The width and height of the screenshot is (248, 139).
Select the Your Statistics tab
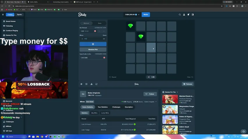click(x=103, y=107)
